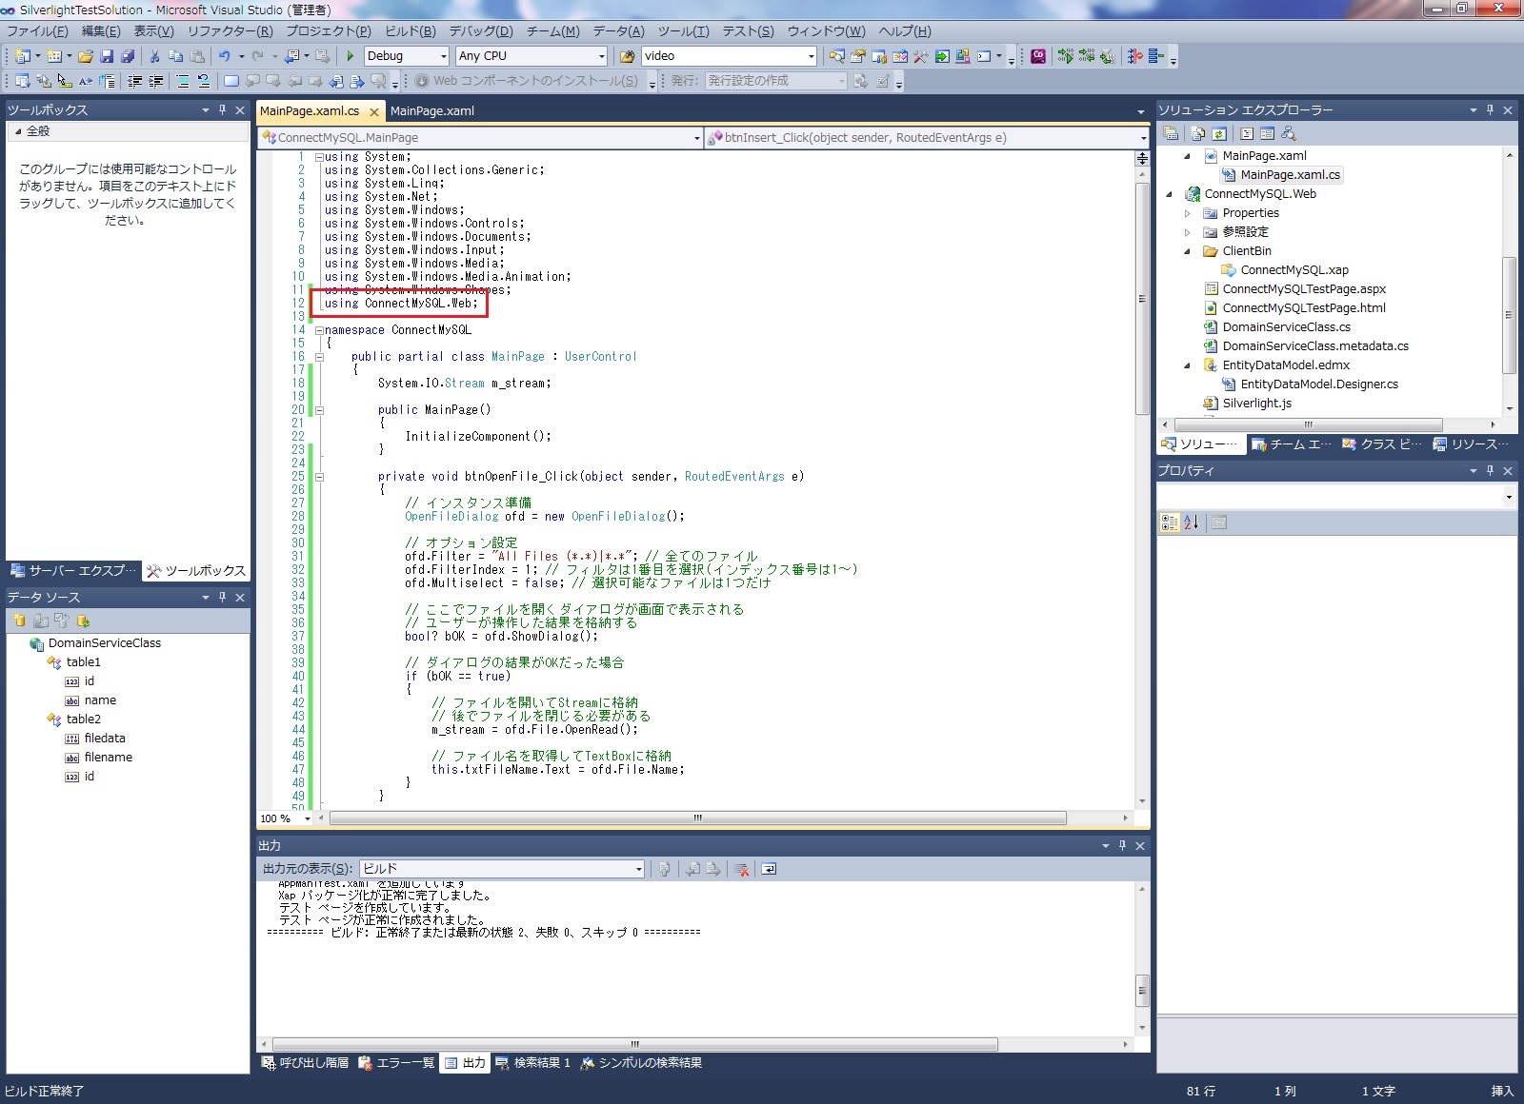Open the ビルド(B) menu
1524x1104 pixels.
click(411, 31)
